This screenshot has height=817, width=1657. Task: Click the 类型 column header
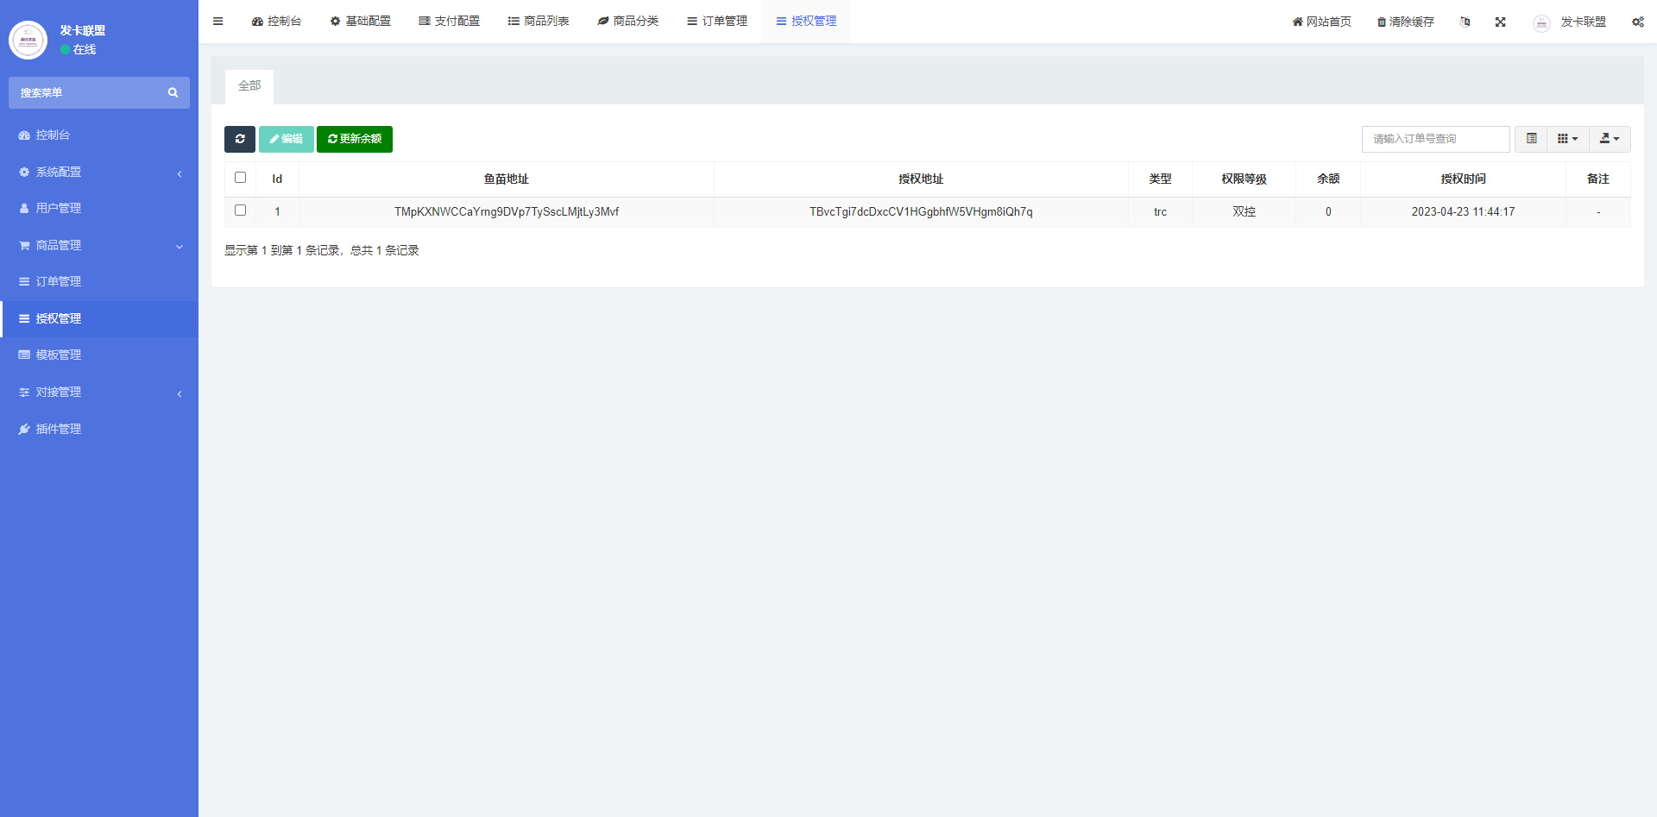tap(1160, 179)
